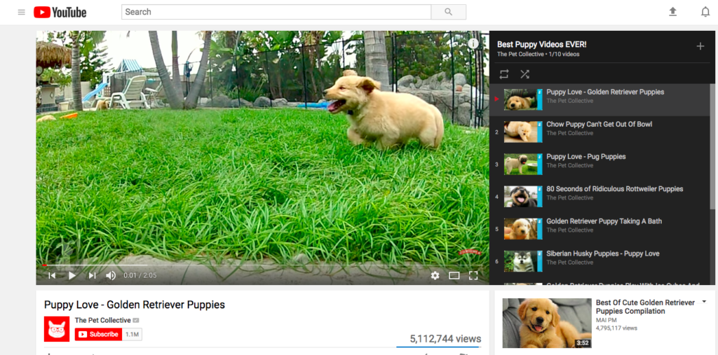Click the upload video icon
The width and height of the screenshot is (718, 355).
673,12
